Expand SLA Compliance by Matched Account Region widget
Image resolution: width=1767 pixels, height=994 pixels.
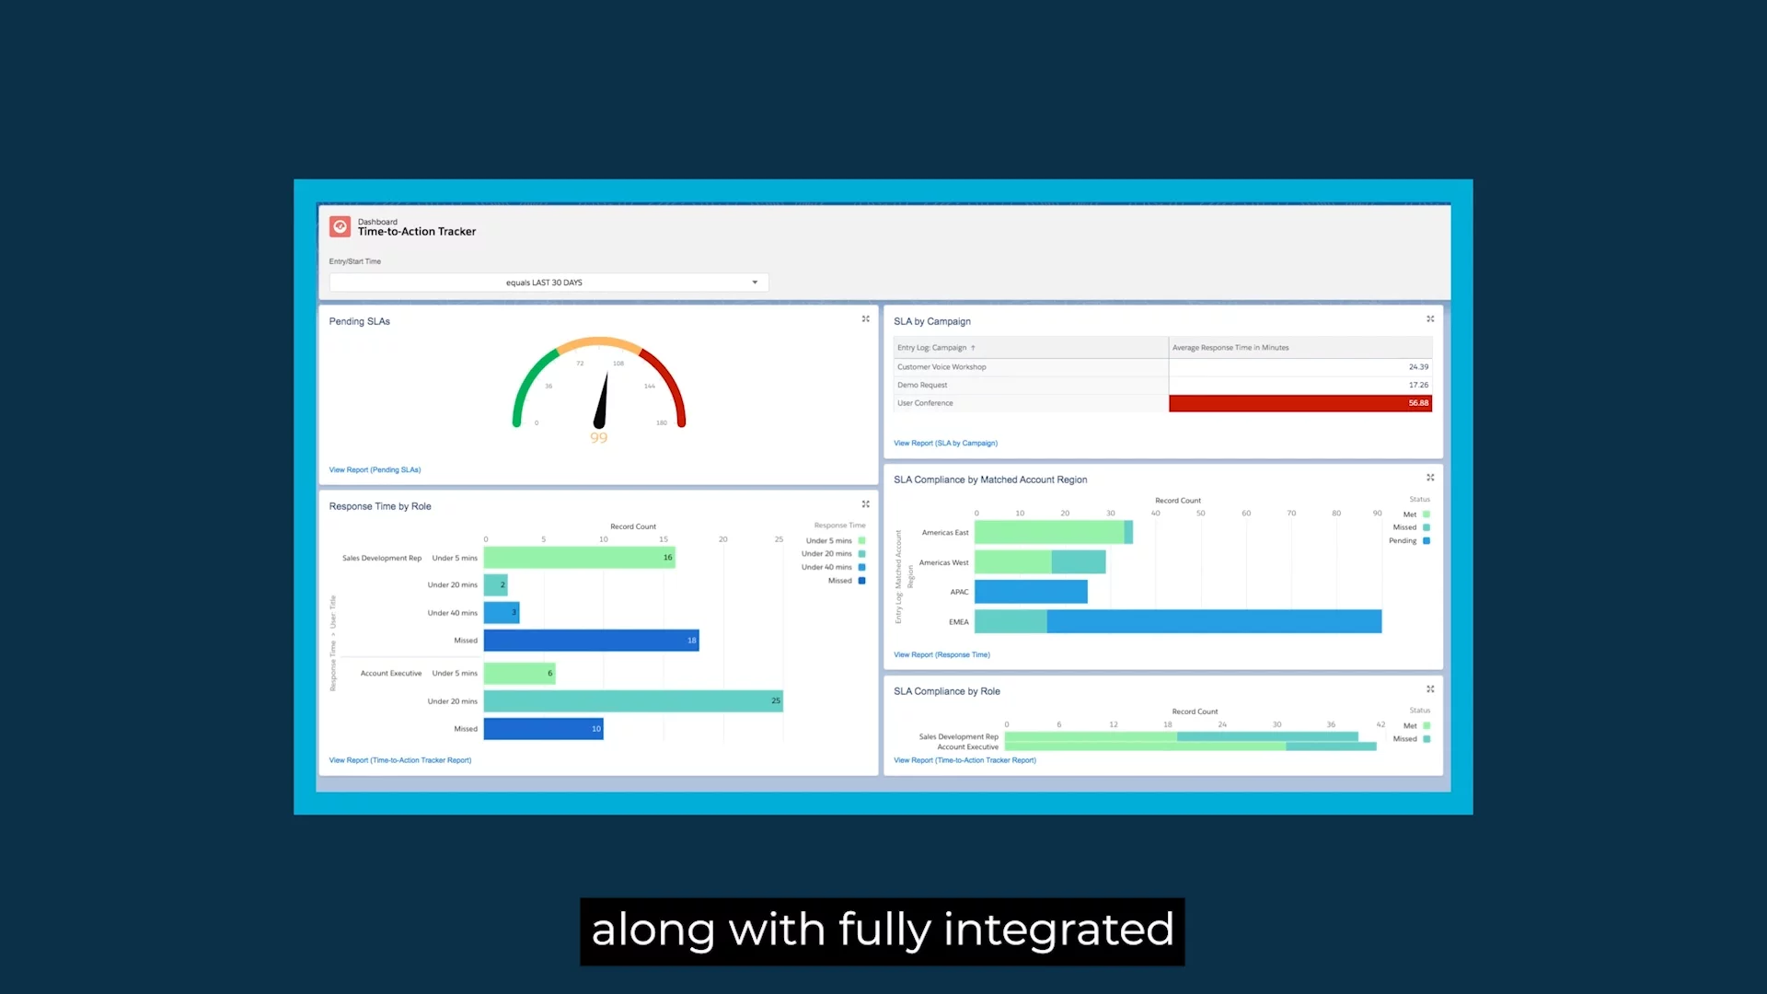pos(1430,478)
